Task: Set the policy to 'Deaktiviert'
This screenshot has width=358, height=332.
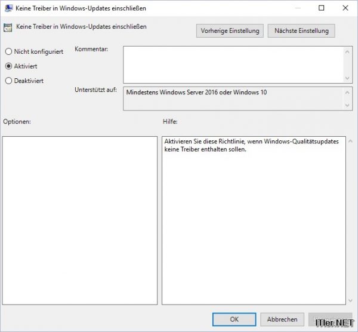Action: (x=8, y=81)
